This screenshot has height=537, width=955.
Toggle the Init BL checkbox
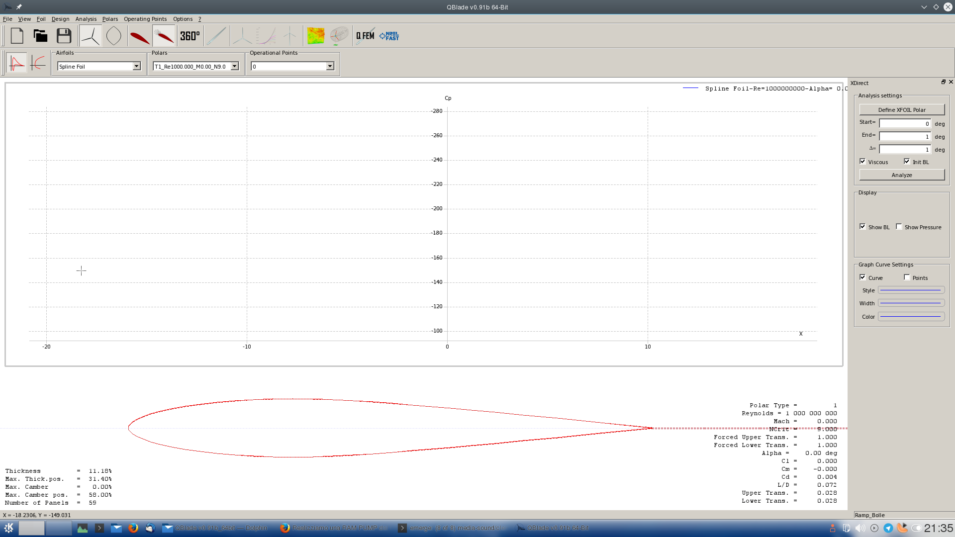[907, 162]
